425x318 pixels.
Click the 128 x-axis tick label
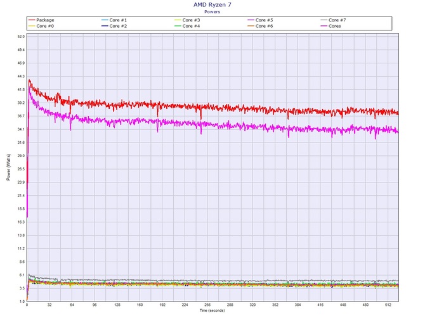[x=117, y=305]
